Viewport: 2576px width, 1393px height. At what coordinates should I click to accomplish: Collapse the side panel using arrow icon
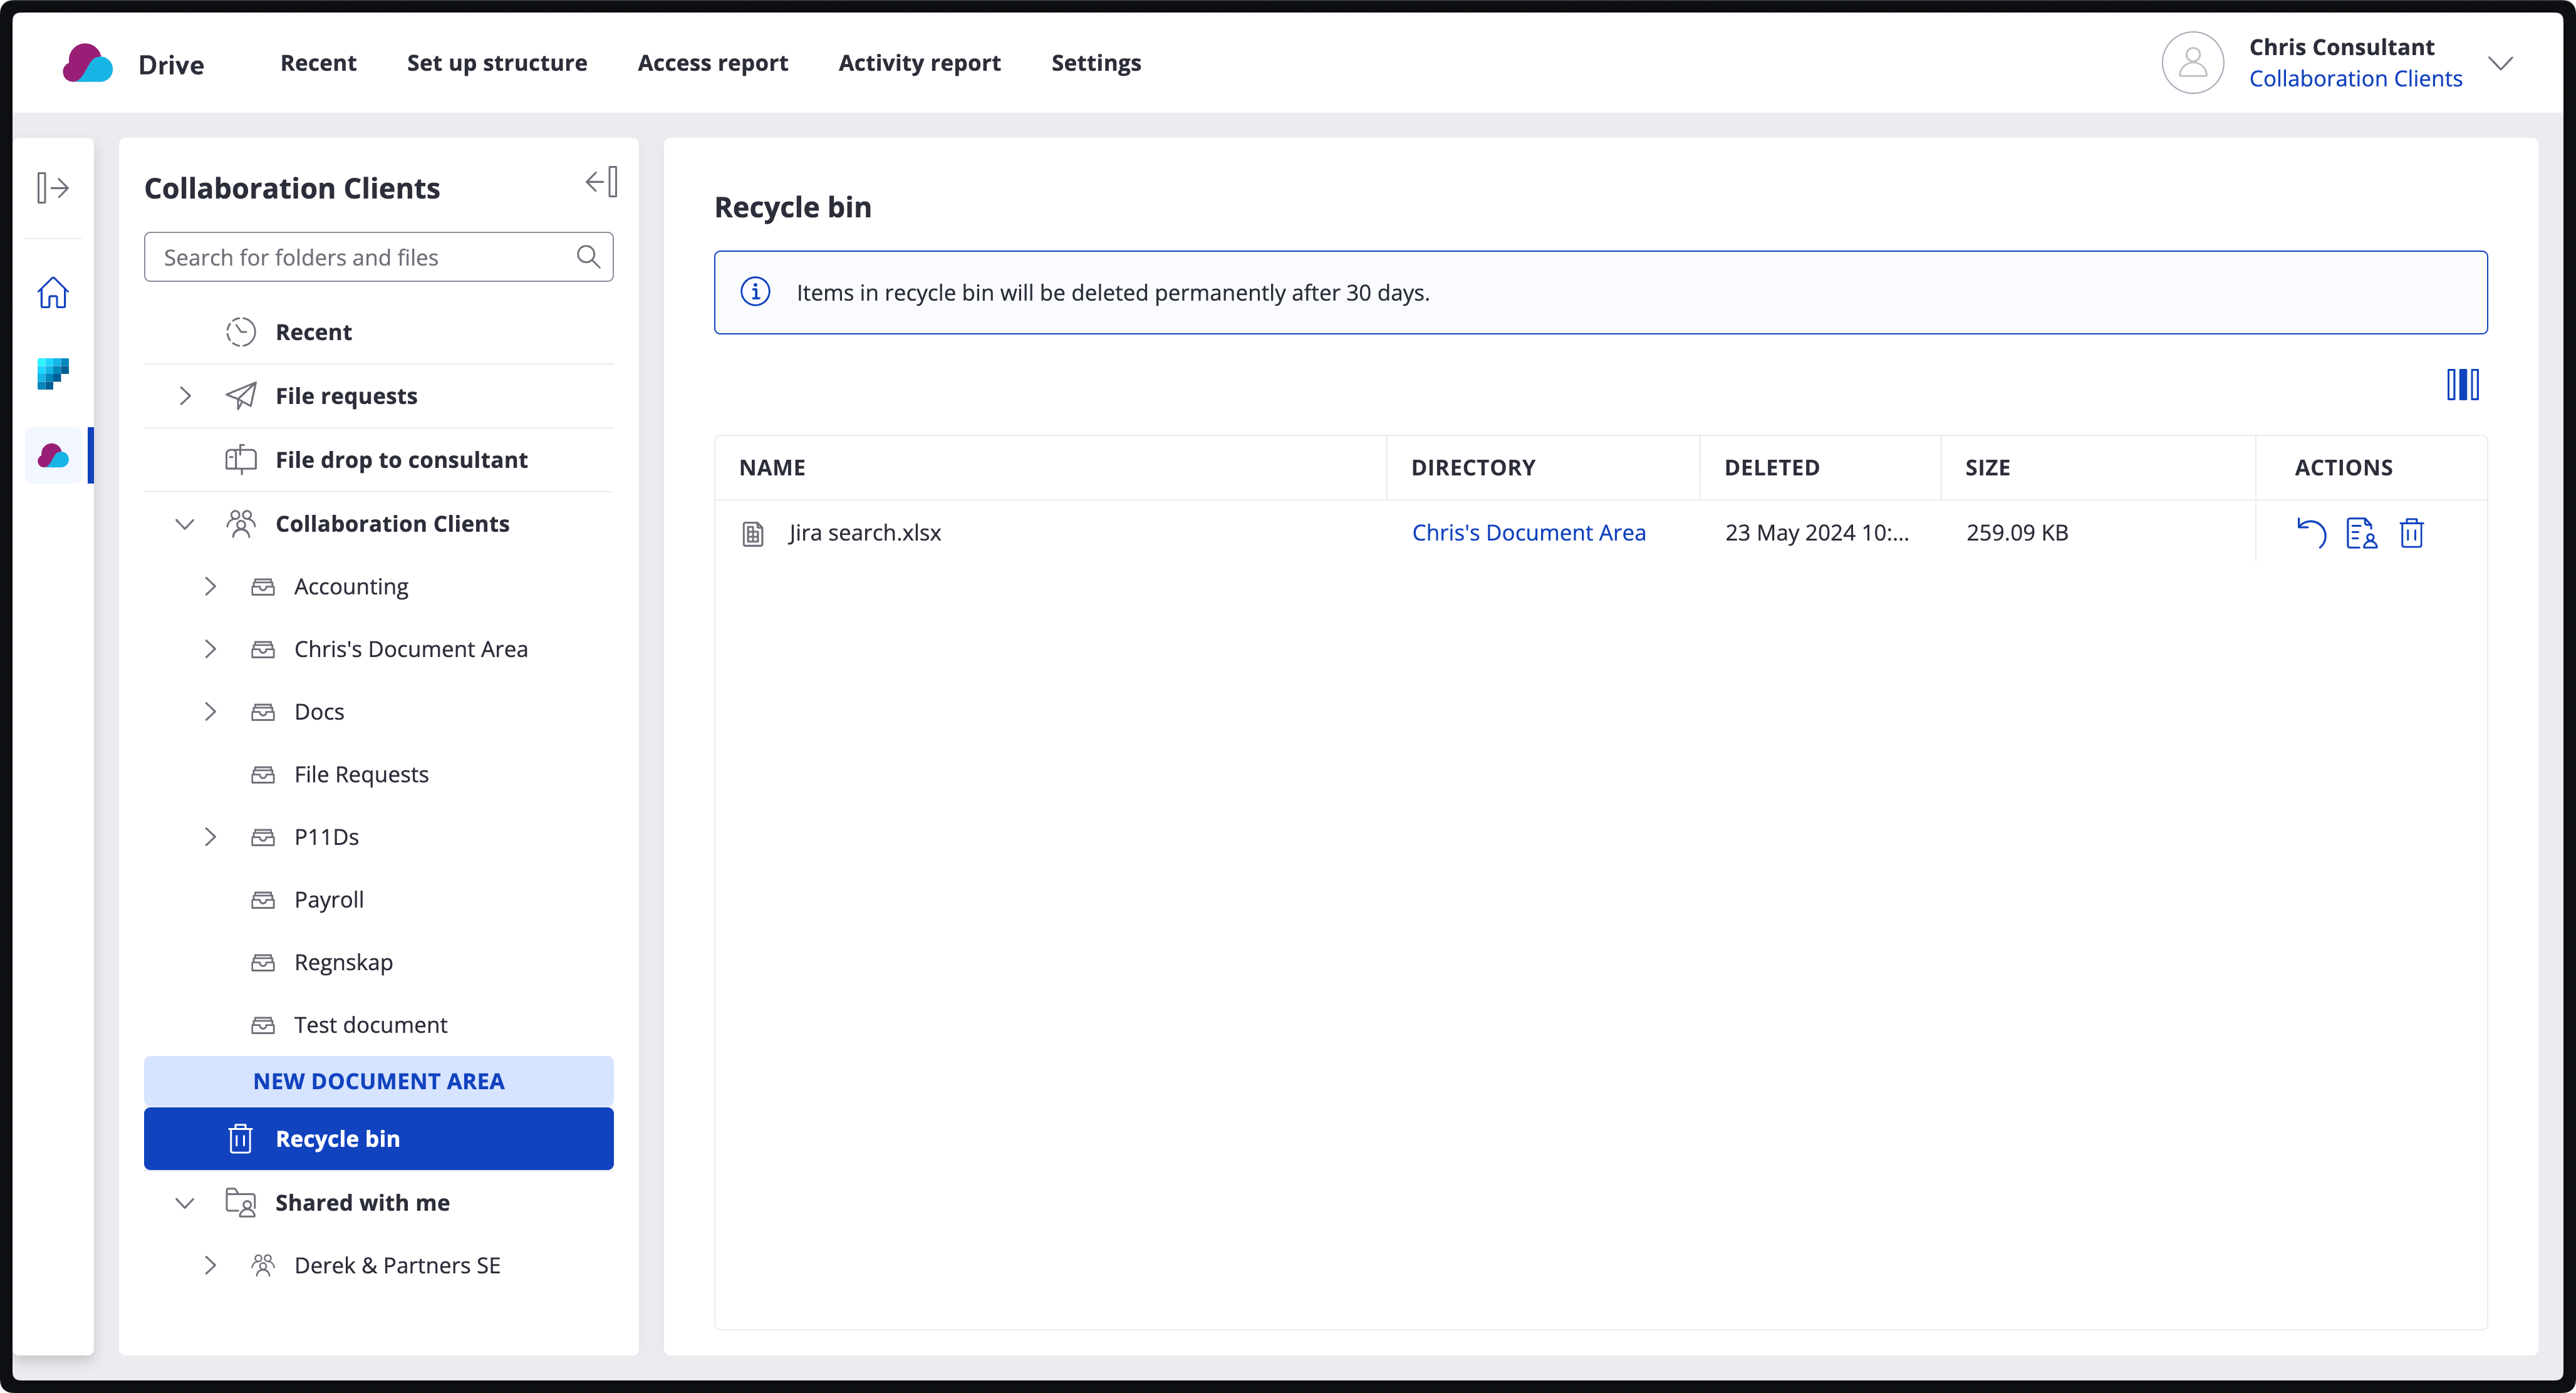[601, 182]
